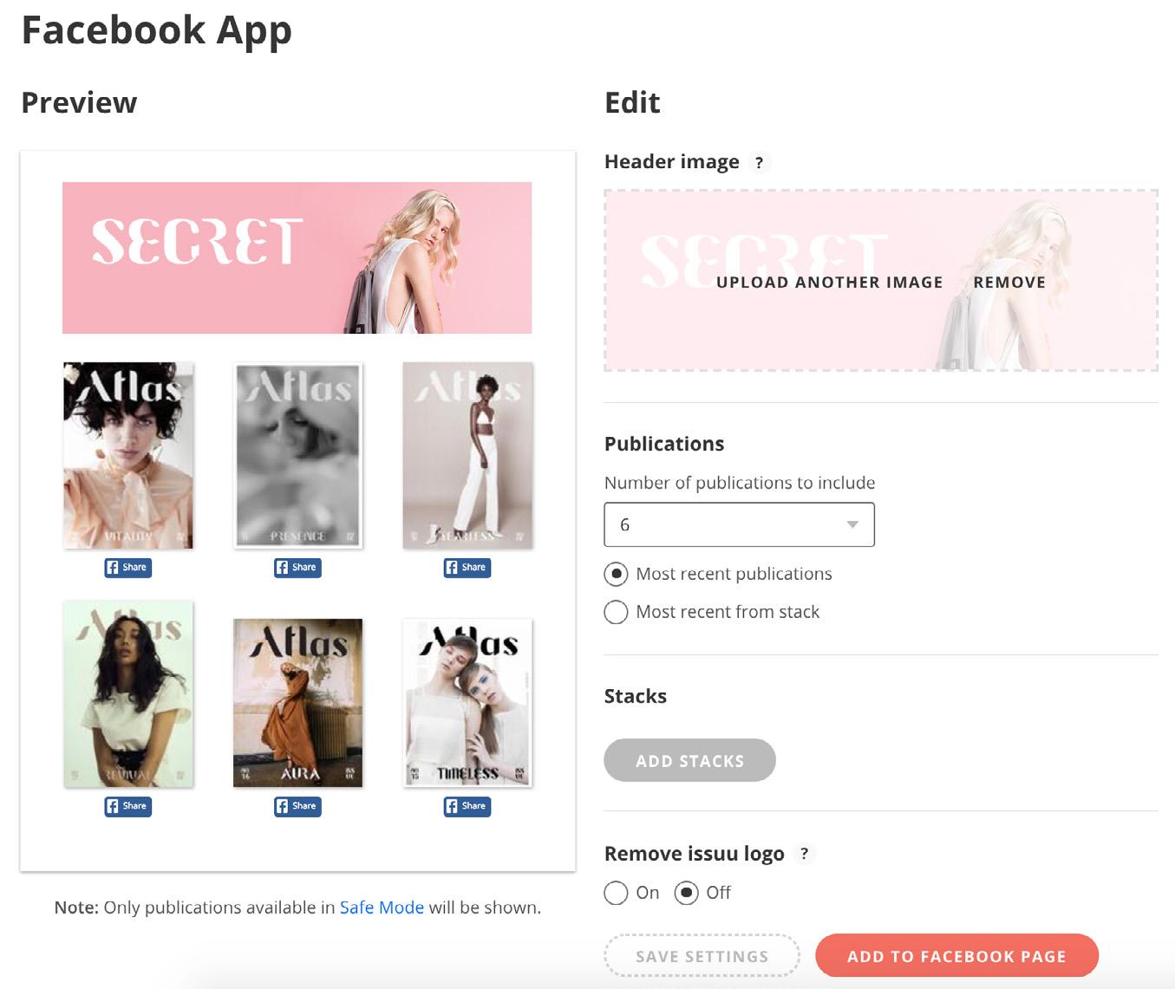Click Add to Facebook Page button
Screen dimensions: 1175x989
coord(956,956)
